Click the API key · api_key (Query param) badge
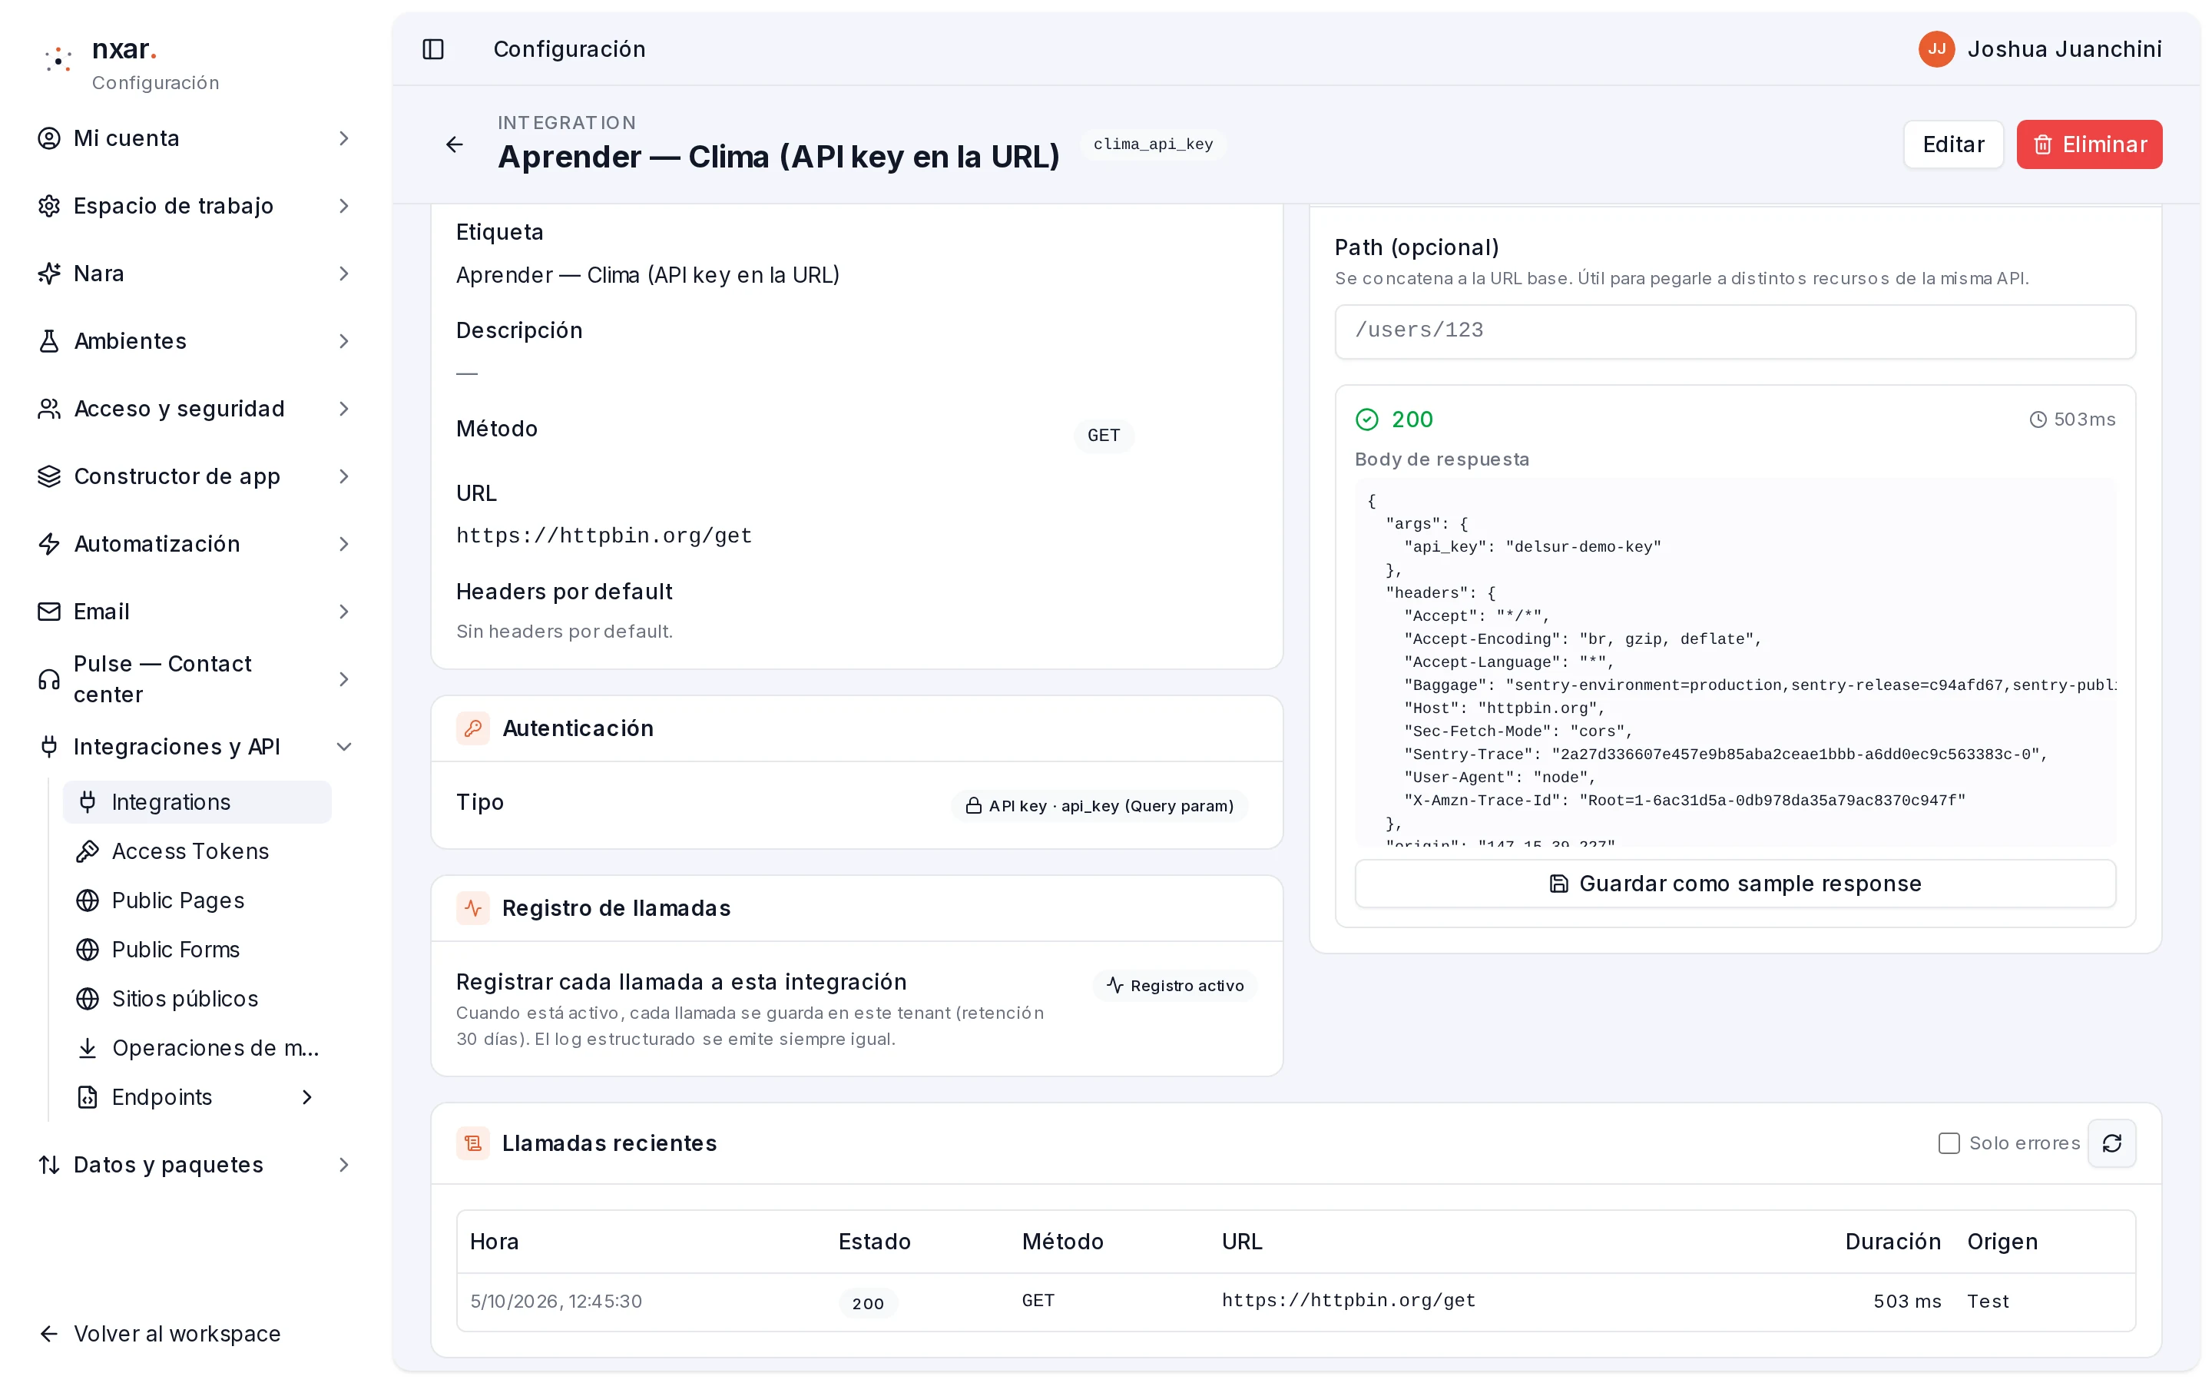 (1100, 806)
